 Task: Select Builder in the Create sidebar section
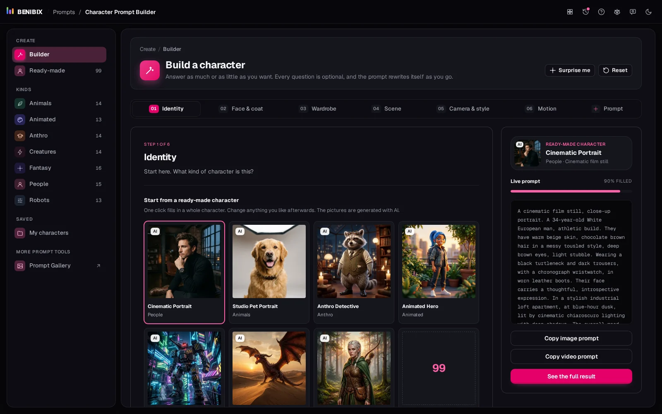[59, 55]
